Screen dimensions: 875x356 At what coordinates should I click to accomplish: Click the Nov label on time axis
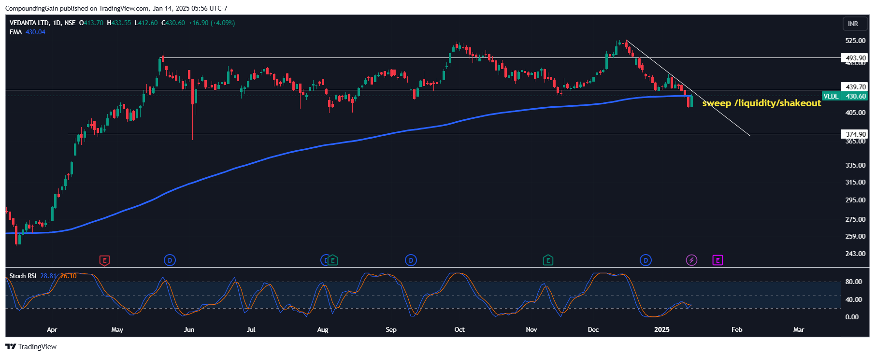(x=531, y=329)
